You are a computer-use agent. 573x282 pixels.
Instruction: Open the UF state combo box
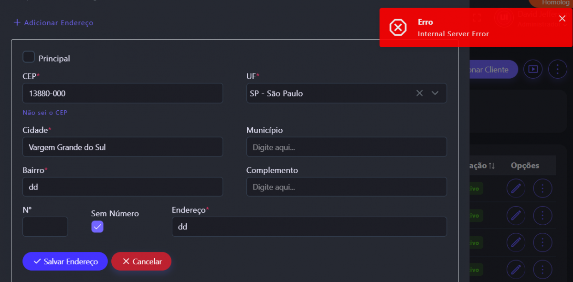tap(329, 93)
